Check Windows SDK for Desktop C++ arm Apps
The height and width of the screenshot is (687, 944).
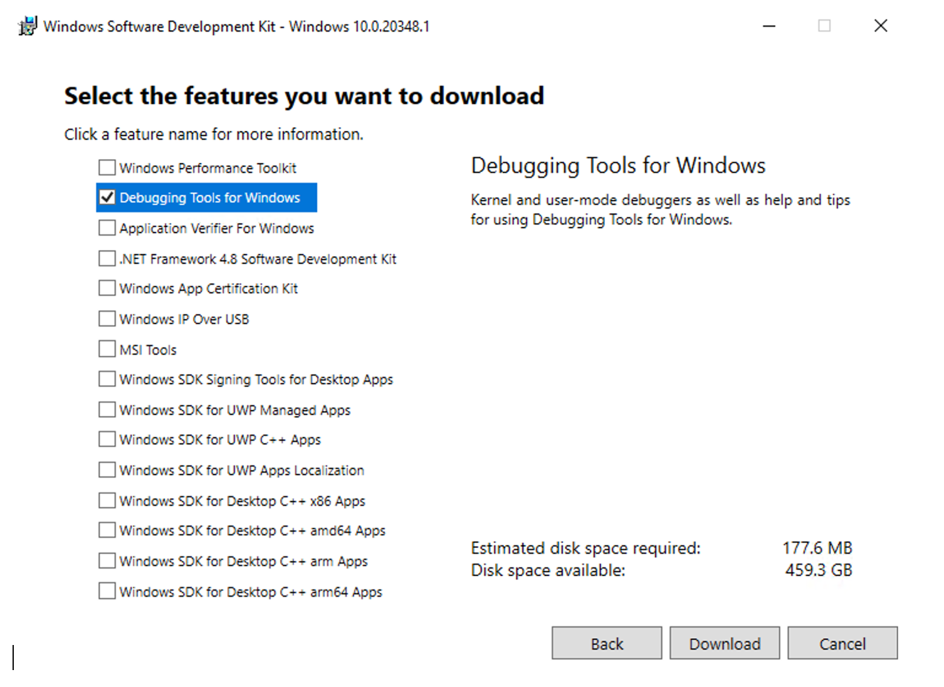tap(107, 560)
